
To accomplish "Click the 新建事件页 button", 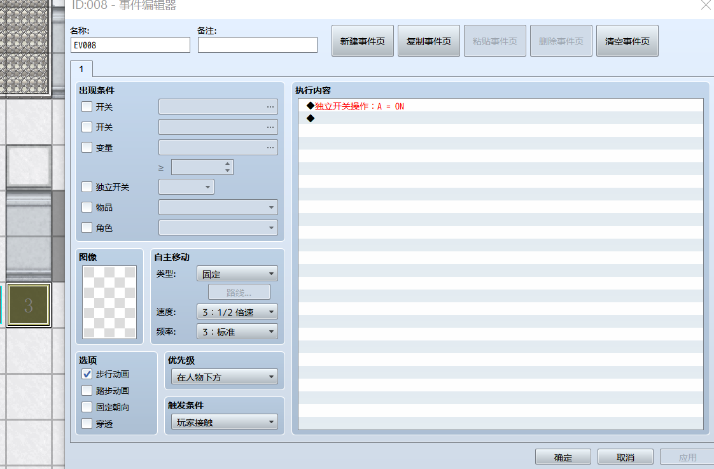I will 363,41.
